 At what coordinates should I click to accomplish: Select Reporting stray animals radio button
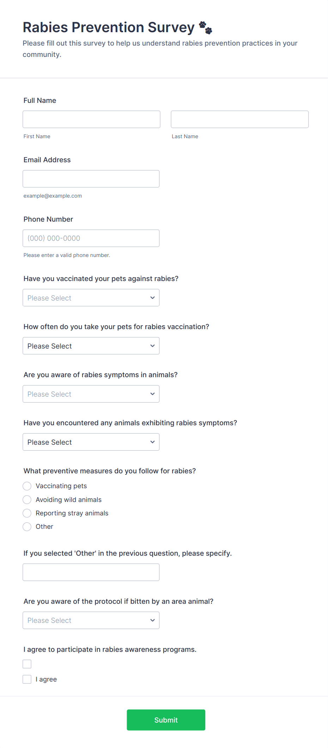tap(27, 513)
